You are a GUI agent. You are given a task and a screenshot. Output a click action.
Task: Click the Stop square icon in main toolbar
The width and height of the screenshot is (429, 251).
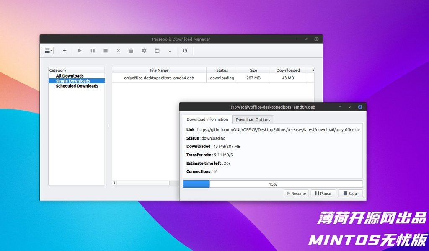pos(106,51)
